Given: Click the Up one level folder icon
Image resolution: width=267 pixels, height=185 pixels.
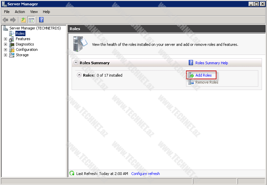Looking at the screenshot, I should tap(23, 20).
